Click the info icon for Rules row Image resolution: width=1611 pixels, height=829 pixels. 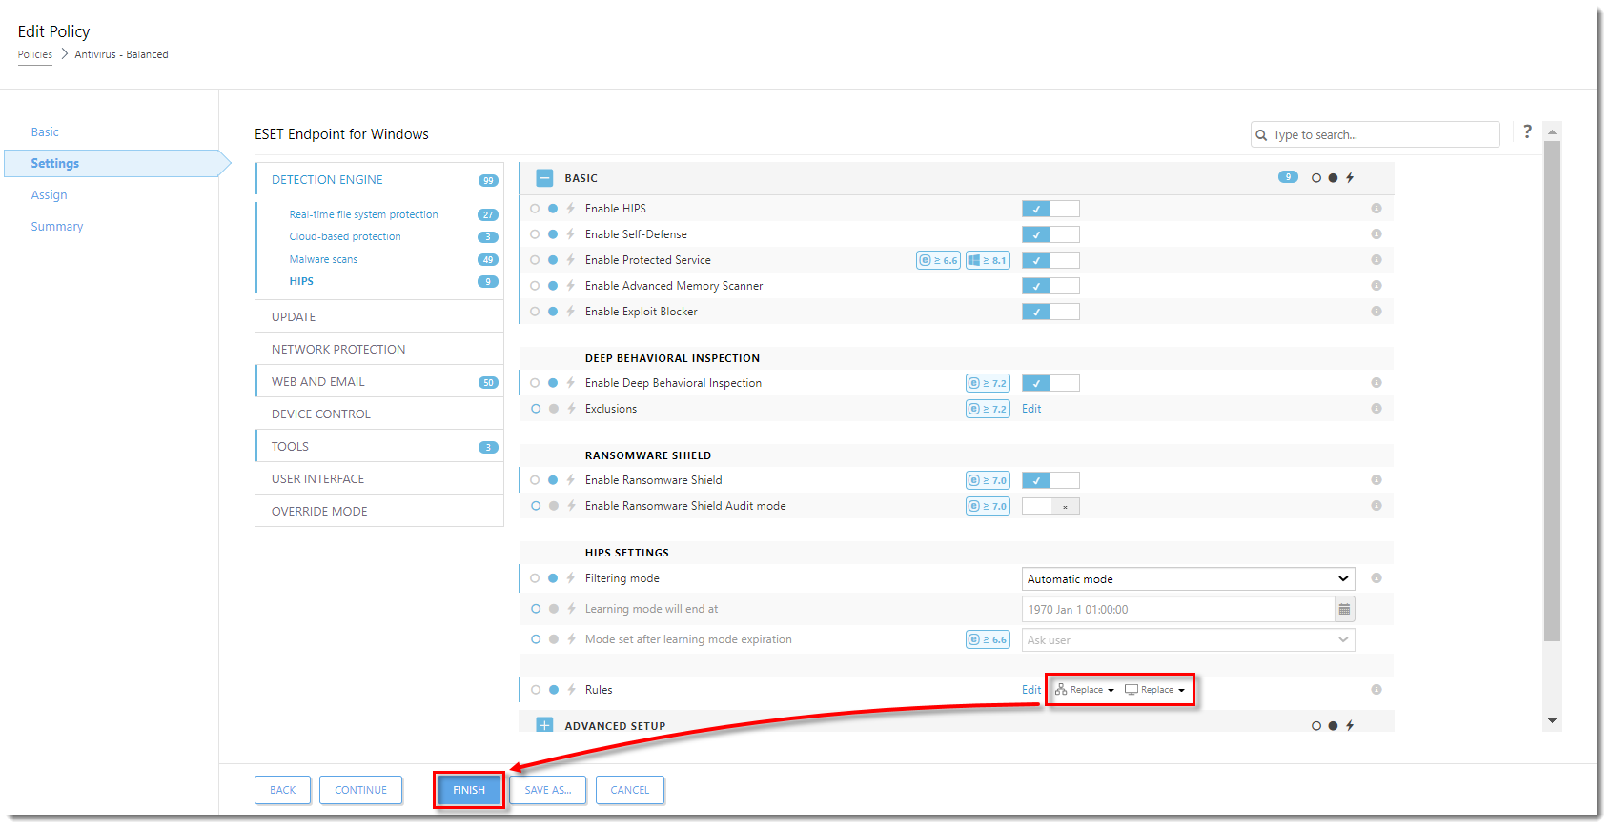click(x=1376, y=690)
